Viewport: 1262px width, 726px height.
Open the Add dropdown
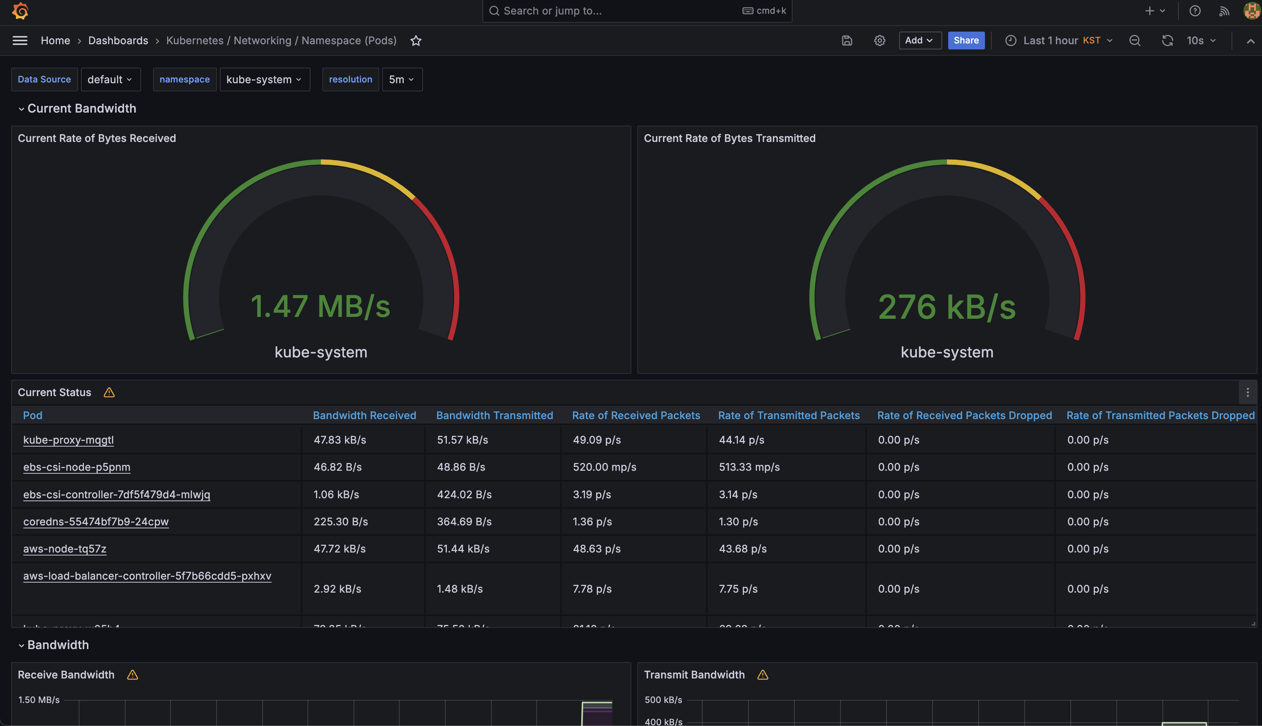(919, 40)
